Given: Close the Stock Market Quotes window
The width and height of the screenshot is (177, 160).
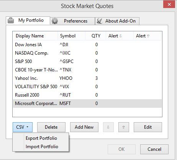Looking at the screenshot, I should coord(169,5).
